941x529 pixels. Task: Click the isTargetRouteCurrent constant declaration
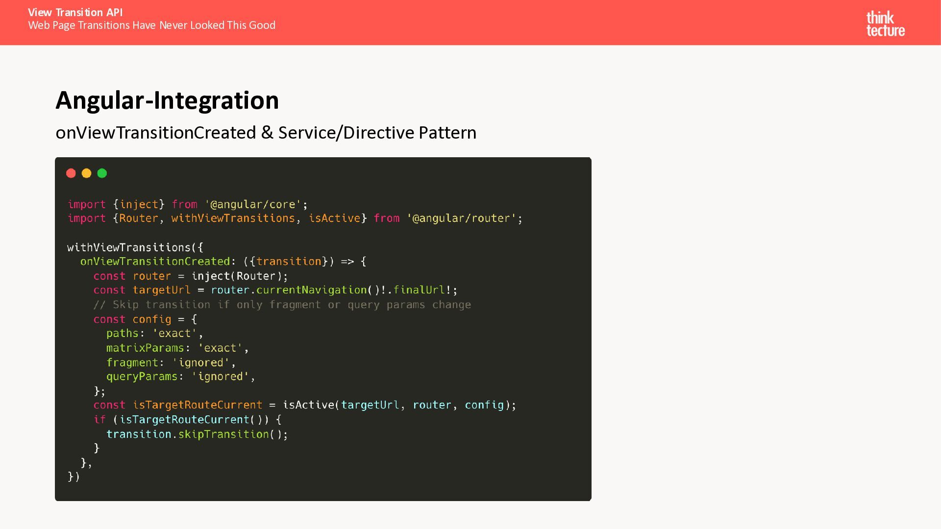point(197,405)
